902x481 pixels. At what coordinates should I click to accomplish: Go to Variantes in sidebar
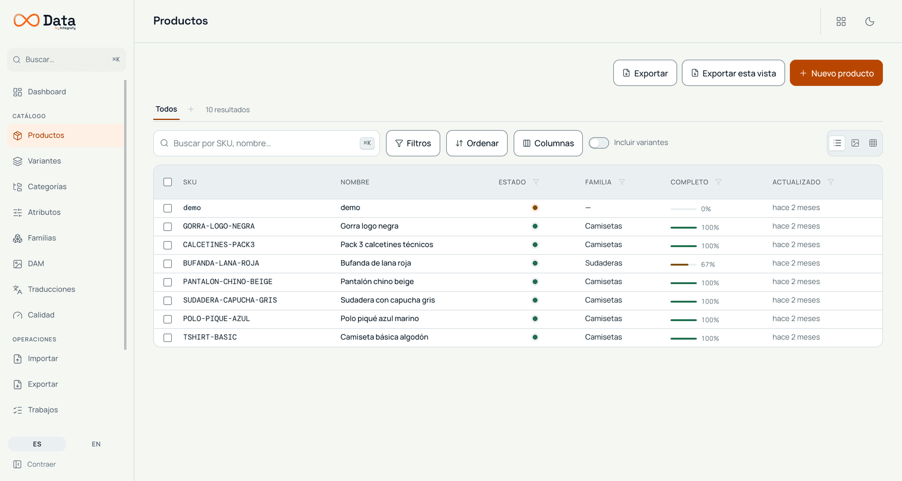[x=66, y=161]
